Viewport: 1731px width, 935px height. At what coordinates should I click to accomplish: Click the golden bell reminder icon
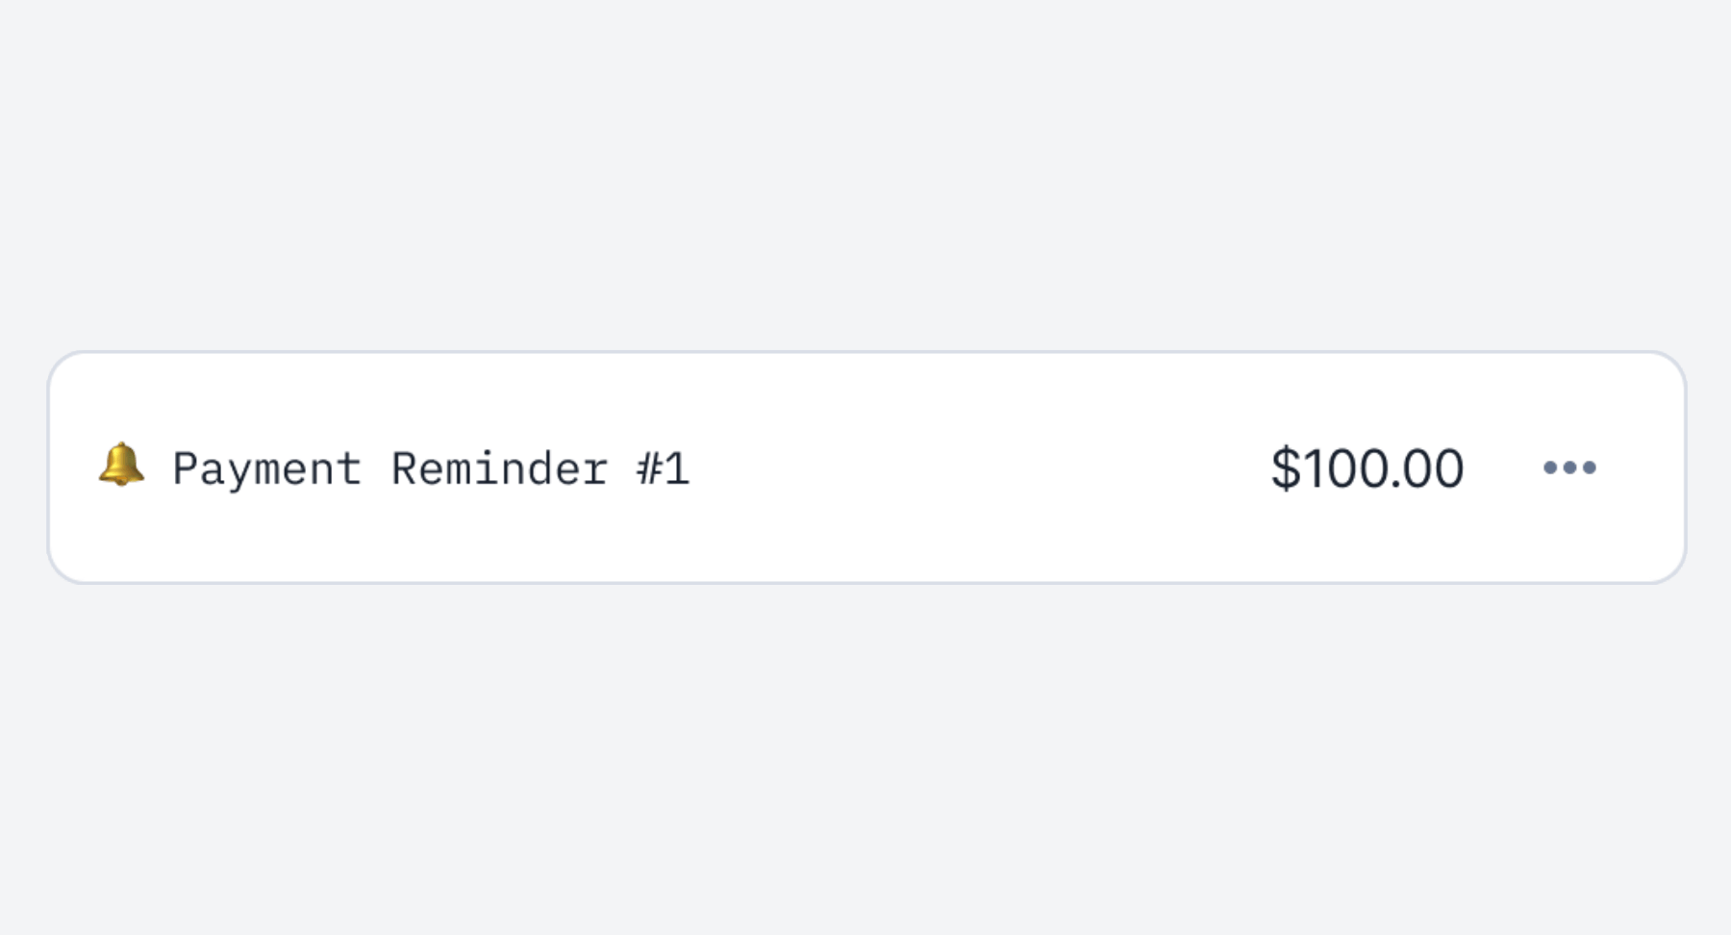point(121,466)
